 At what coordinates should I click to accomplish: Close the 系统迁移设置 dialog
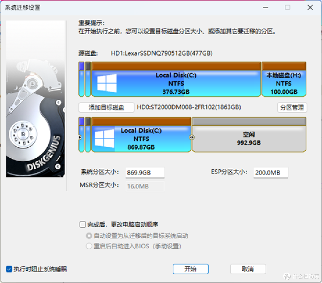(310, 7)
